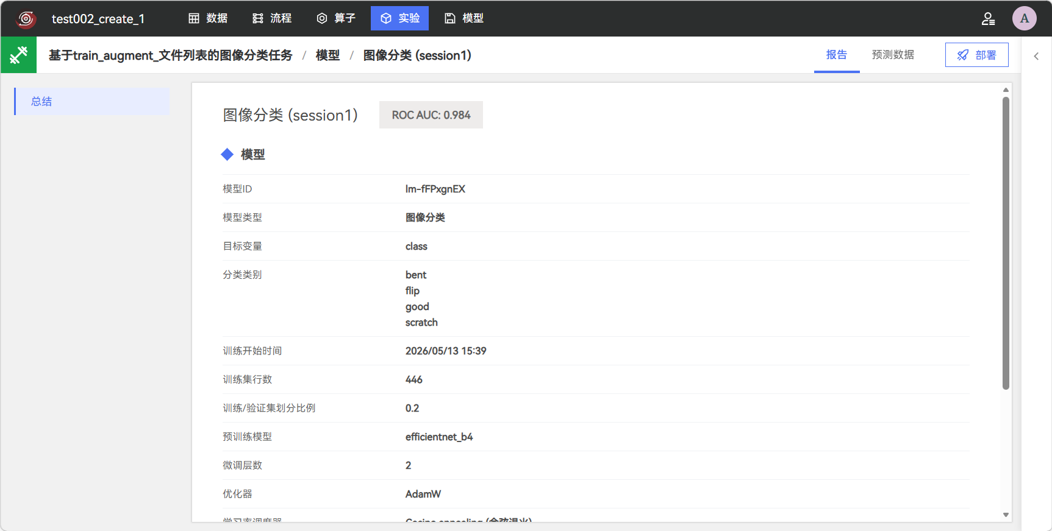The image size is (1052, 531).
Task: Click the 目标变量 label
Action: 242,246
